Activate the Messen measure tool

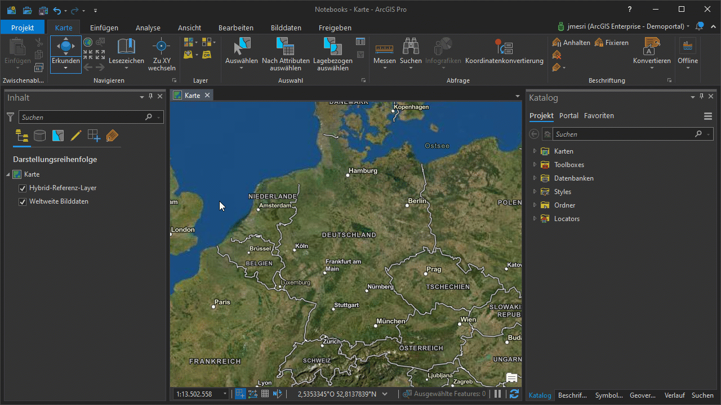coord(385,49)
